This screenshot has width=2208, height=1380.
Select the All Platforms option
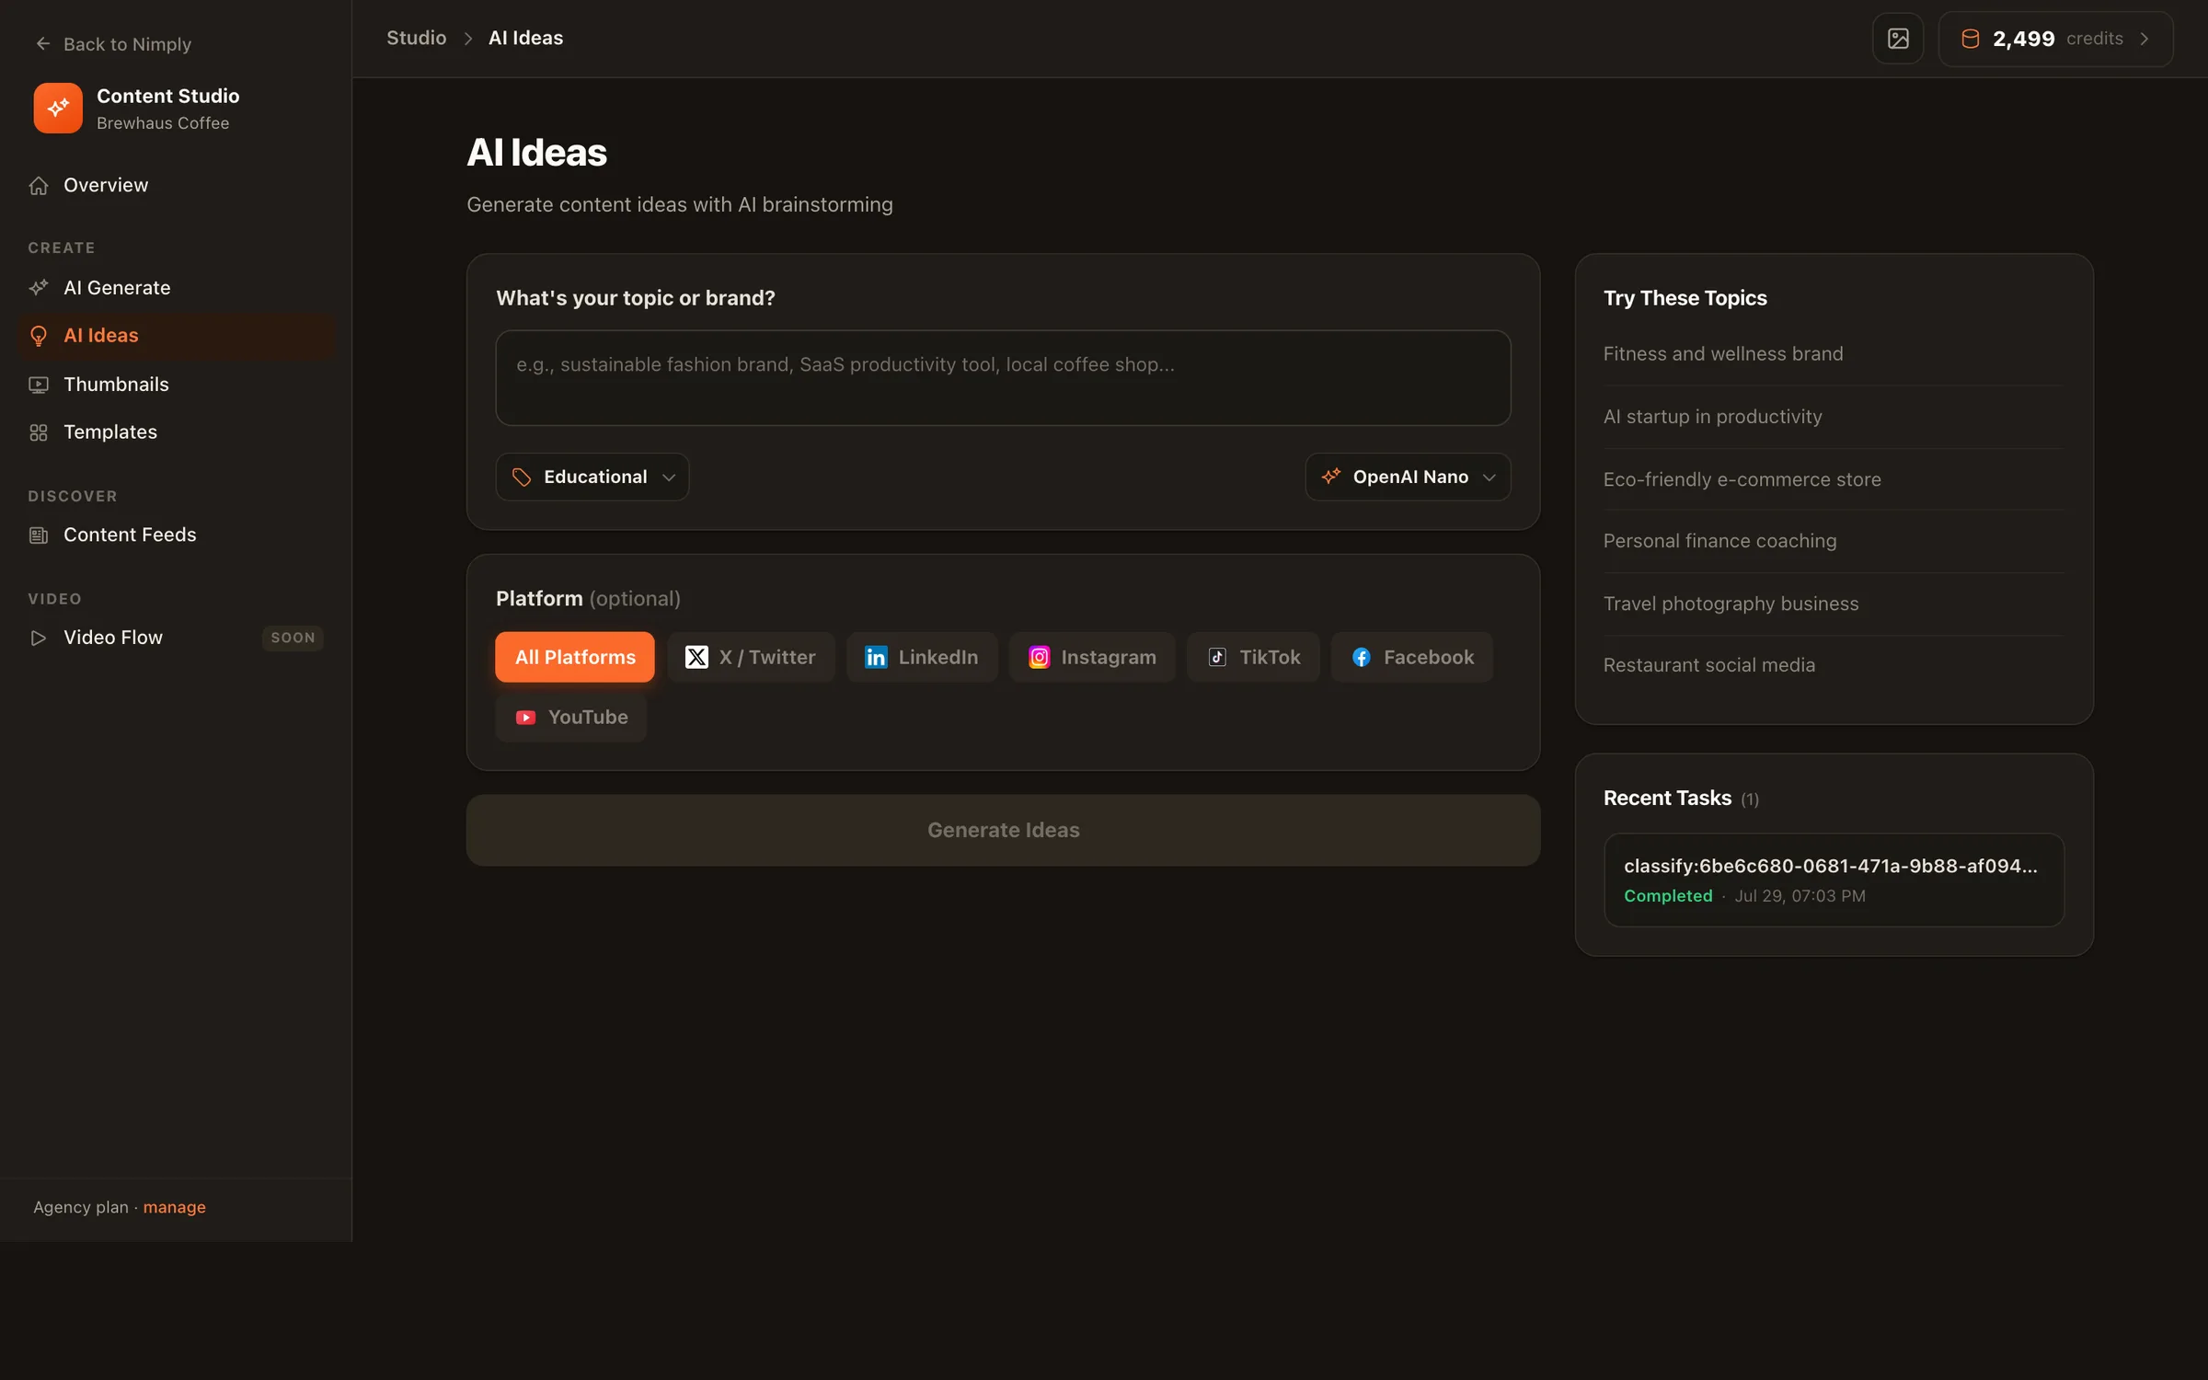coord(575,657)
